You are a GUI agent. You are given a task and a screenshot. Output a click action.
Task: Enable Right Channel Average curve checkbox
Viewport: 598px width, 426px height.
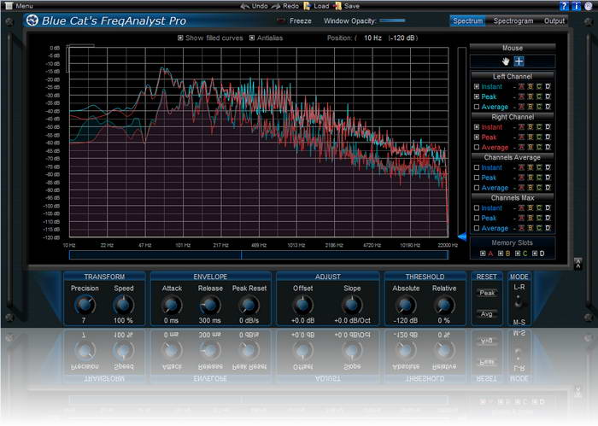[x=476, y=147]
